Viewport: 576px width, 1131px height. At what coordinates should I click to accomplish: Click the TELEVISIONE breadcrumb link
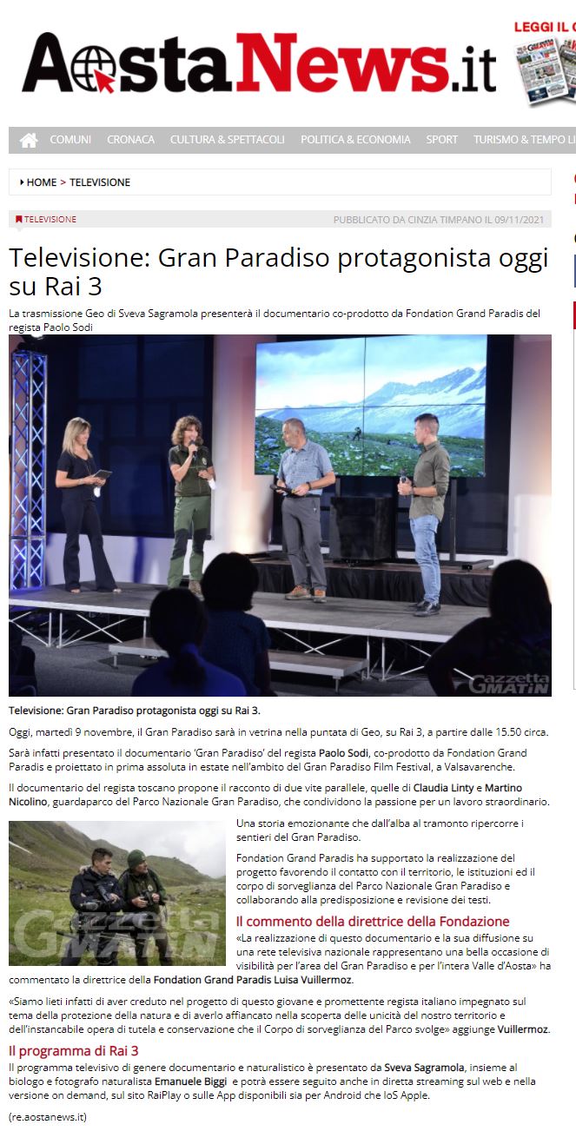[100, 182]
